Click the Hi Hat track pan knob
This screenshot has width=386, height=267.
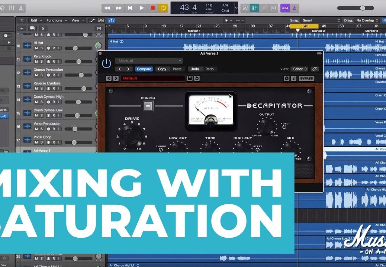pos(98,46)
